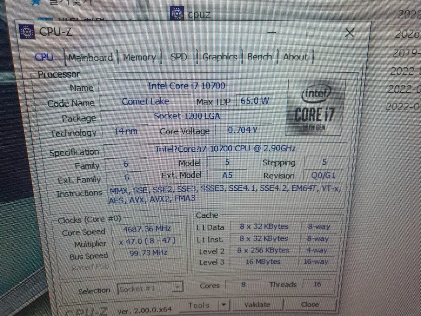The height and width of the screenshot is (316, 421).
Task: Click the CPU-Z title bar app icon
Action: [27, 32]
